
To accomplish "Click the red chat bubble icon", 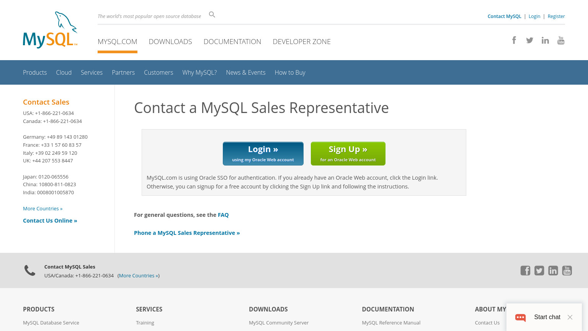I will 521,317.
